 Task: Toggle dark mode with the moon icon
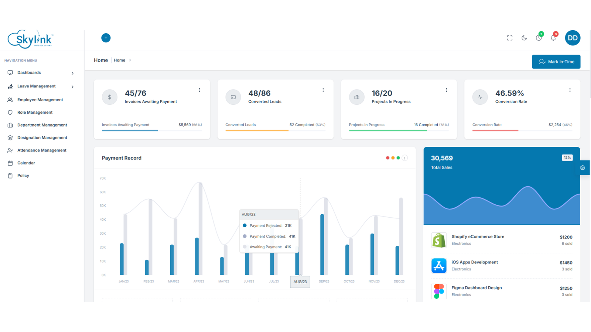point(524,38)
